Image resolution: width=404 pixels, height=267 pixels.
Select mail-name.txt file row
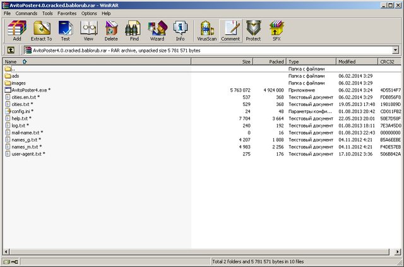pos(202,133)
